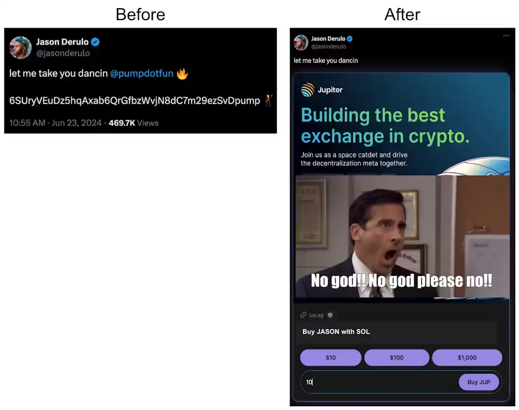Viewport: 519px width, 410px height.
Task: Click the Jupiter logo icon
Action: tap(308, 90)
